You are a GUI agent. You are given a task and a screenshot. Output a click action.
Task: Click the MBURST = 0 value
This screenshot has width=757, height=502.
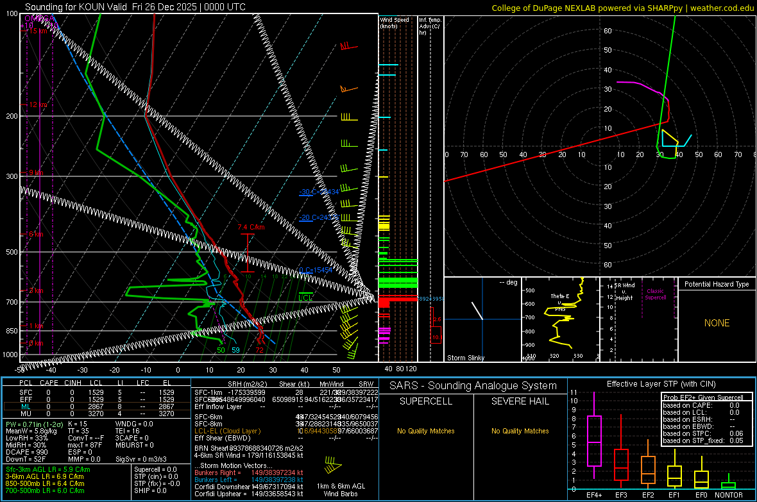point(135,445)
